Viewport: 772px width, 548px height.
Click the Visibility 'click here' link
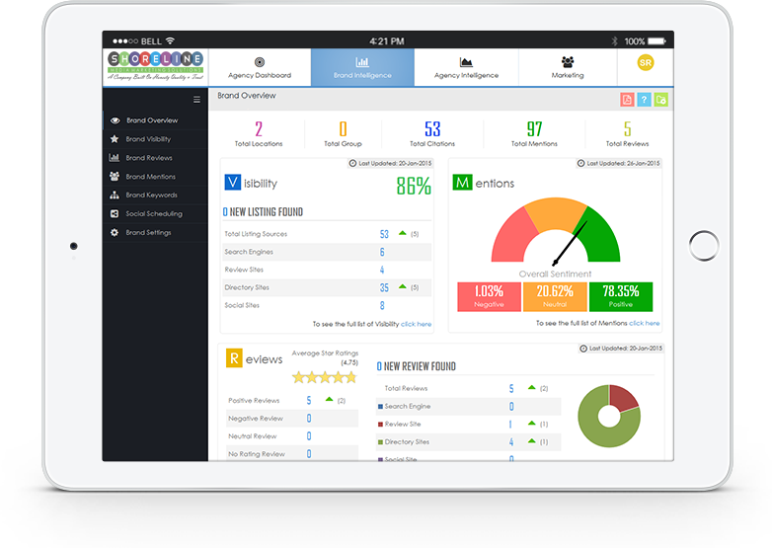[x=416, y=324]
